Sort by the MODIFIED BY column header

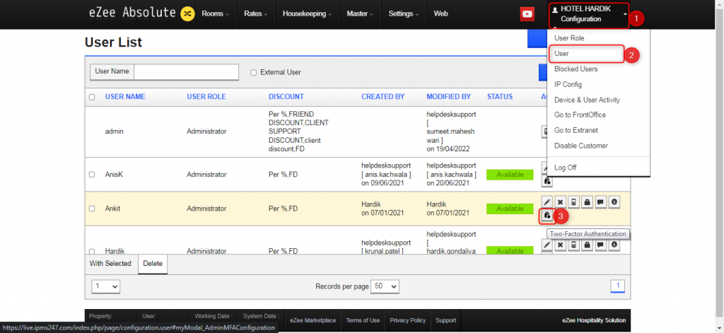tap(449, 97)
